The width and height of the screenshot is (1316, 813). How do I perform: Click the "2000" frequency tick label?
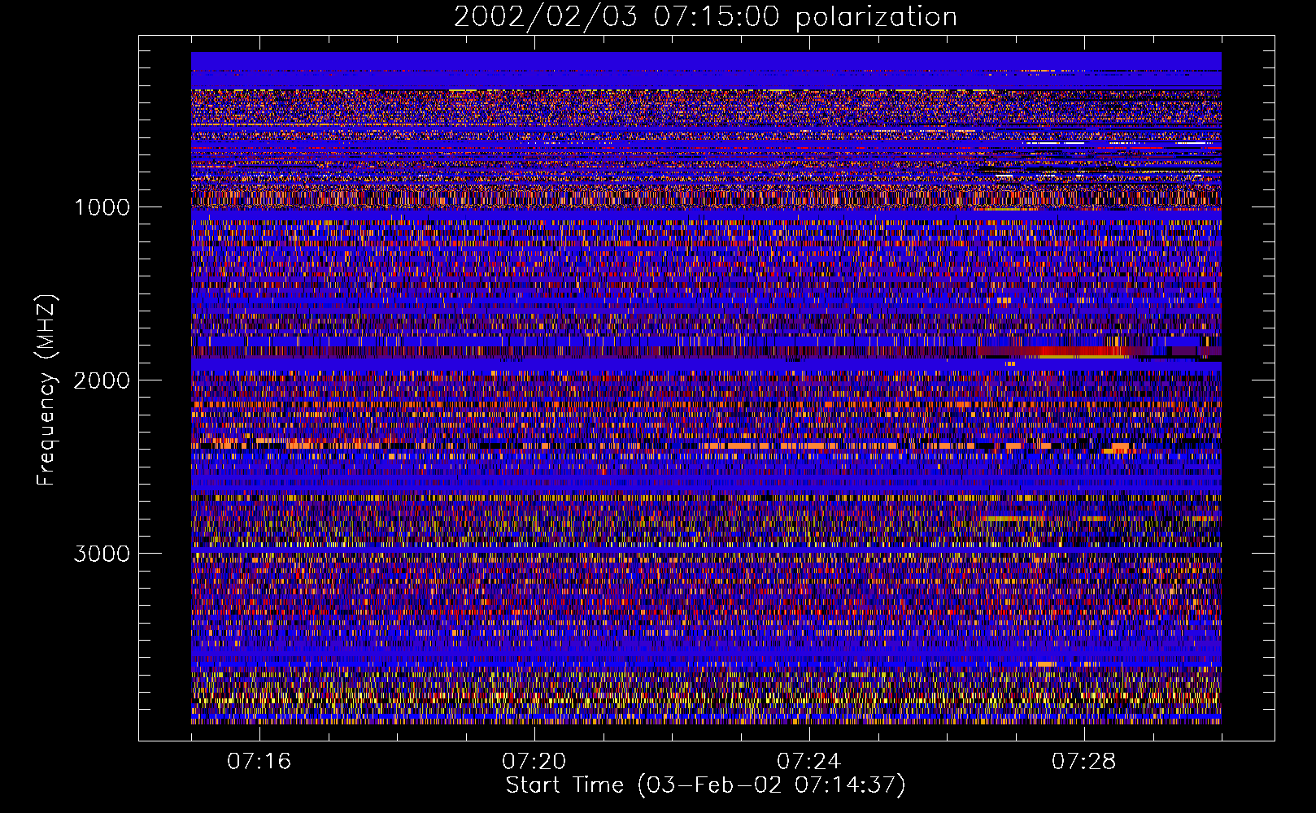click(x=102, y=380)
